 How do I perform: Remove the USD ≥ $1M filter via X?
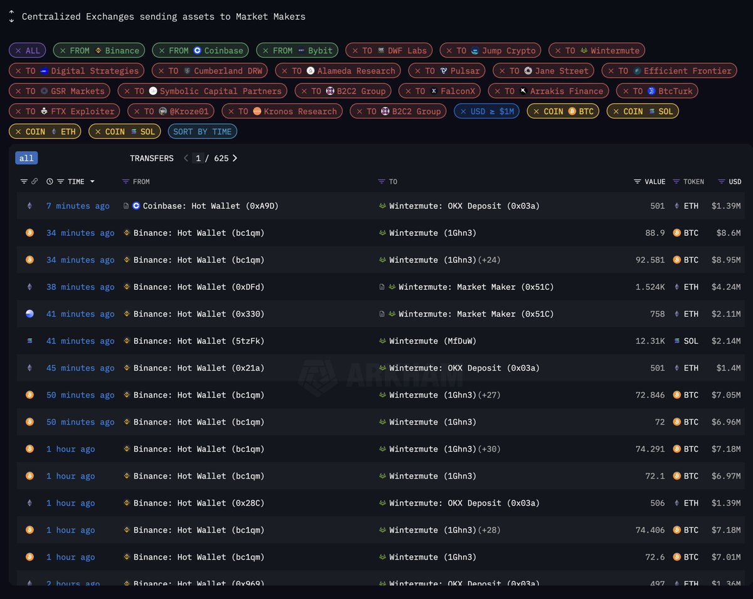(x=463, y=111)
